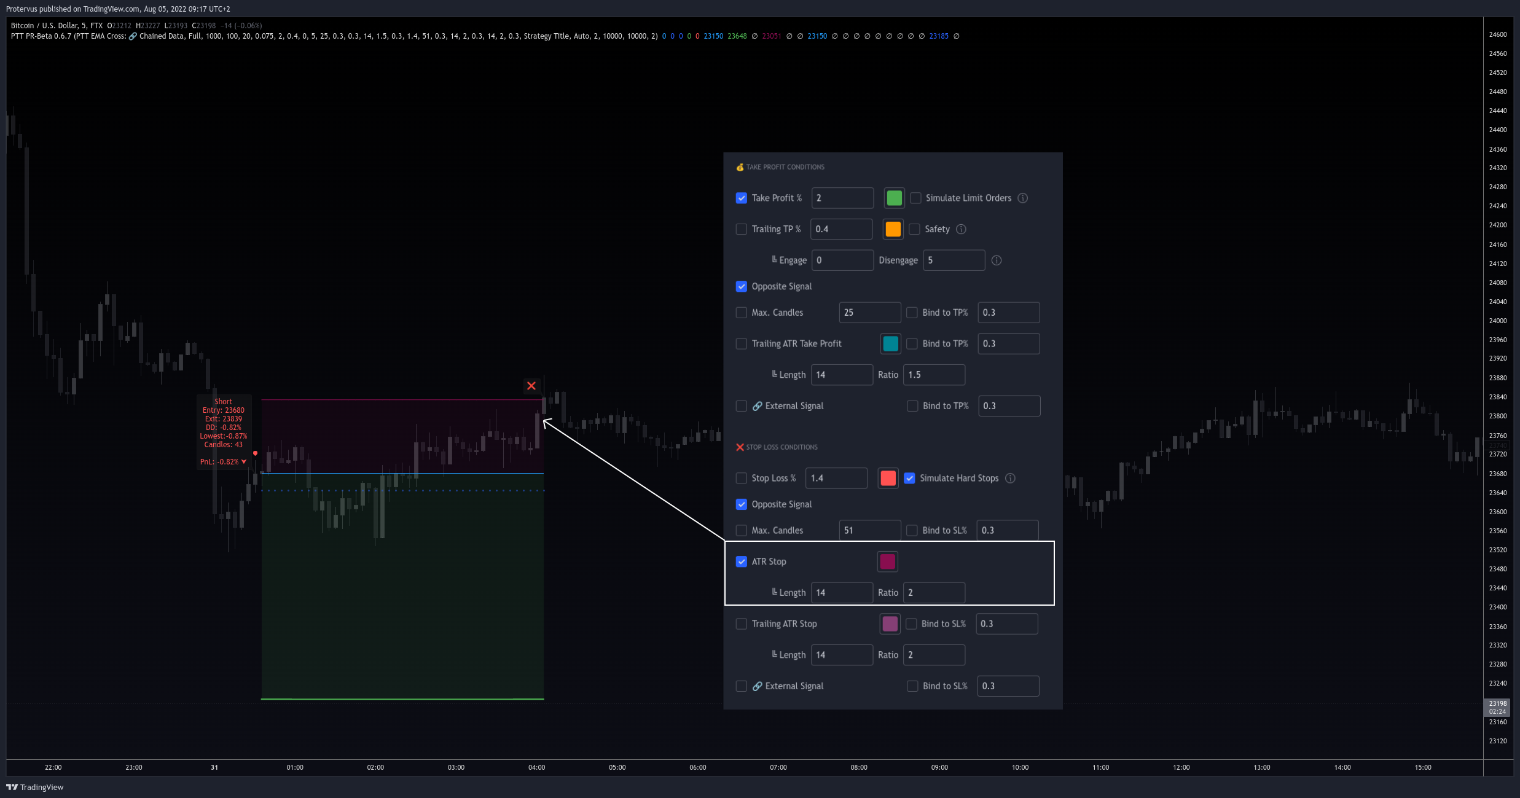Open the purple Trailing ATR Stop swatch
The width and height of the screenshot is (1520, 798).
890,624
